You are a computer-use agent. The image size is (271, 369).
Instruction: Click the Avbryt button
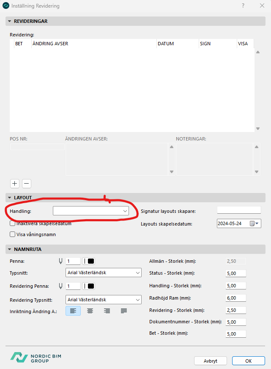(x=210, y=361)
